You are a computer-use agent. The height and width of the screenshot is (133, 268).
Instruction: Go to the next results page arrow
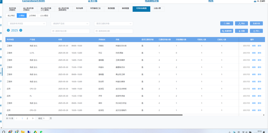(32, 118)
